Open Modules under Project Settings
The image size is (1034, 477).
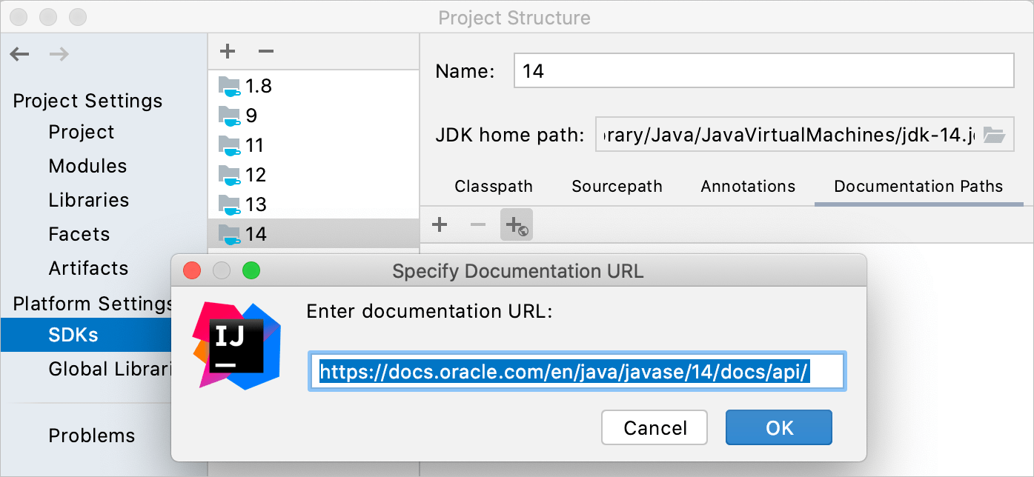[x=87, y=166]
